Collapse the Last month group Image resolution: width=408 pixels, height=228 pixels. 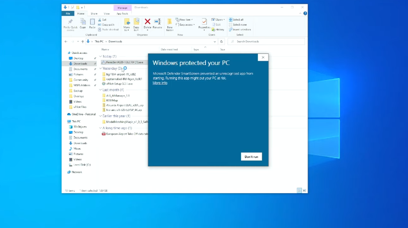[100, 90]
